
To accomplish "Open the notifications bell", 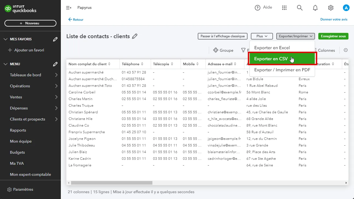I will coord(315,8).
